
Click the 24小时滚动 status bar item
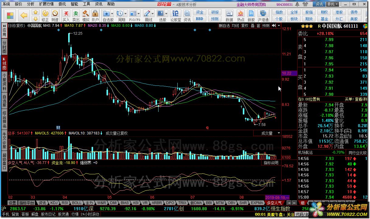click(x=90, y=214)
